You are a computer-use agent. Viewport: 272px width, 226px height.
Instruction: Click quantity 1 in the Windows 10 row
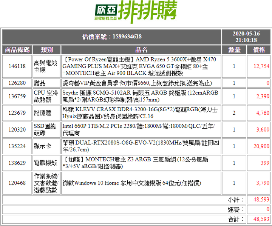[x=234, y=183]
